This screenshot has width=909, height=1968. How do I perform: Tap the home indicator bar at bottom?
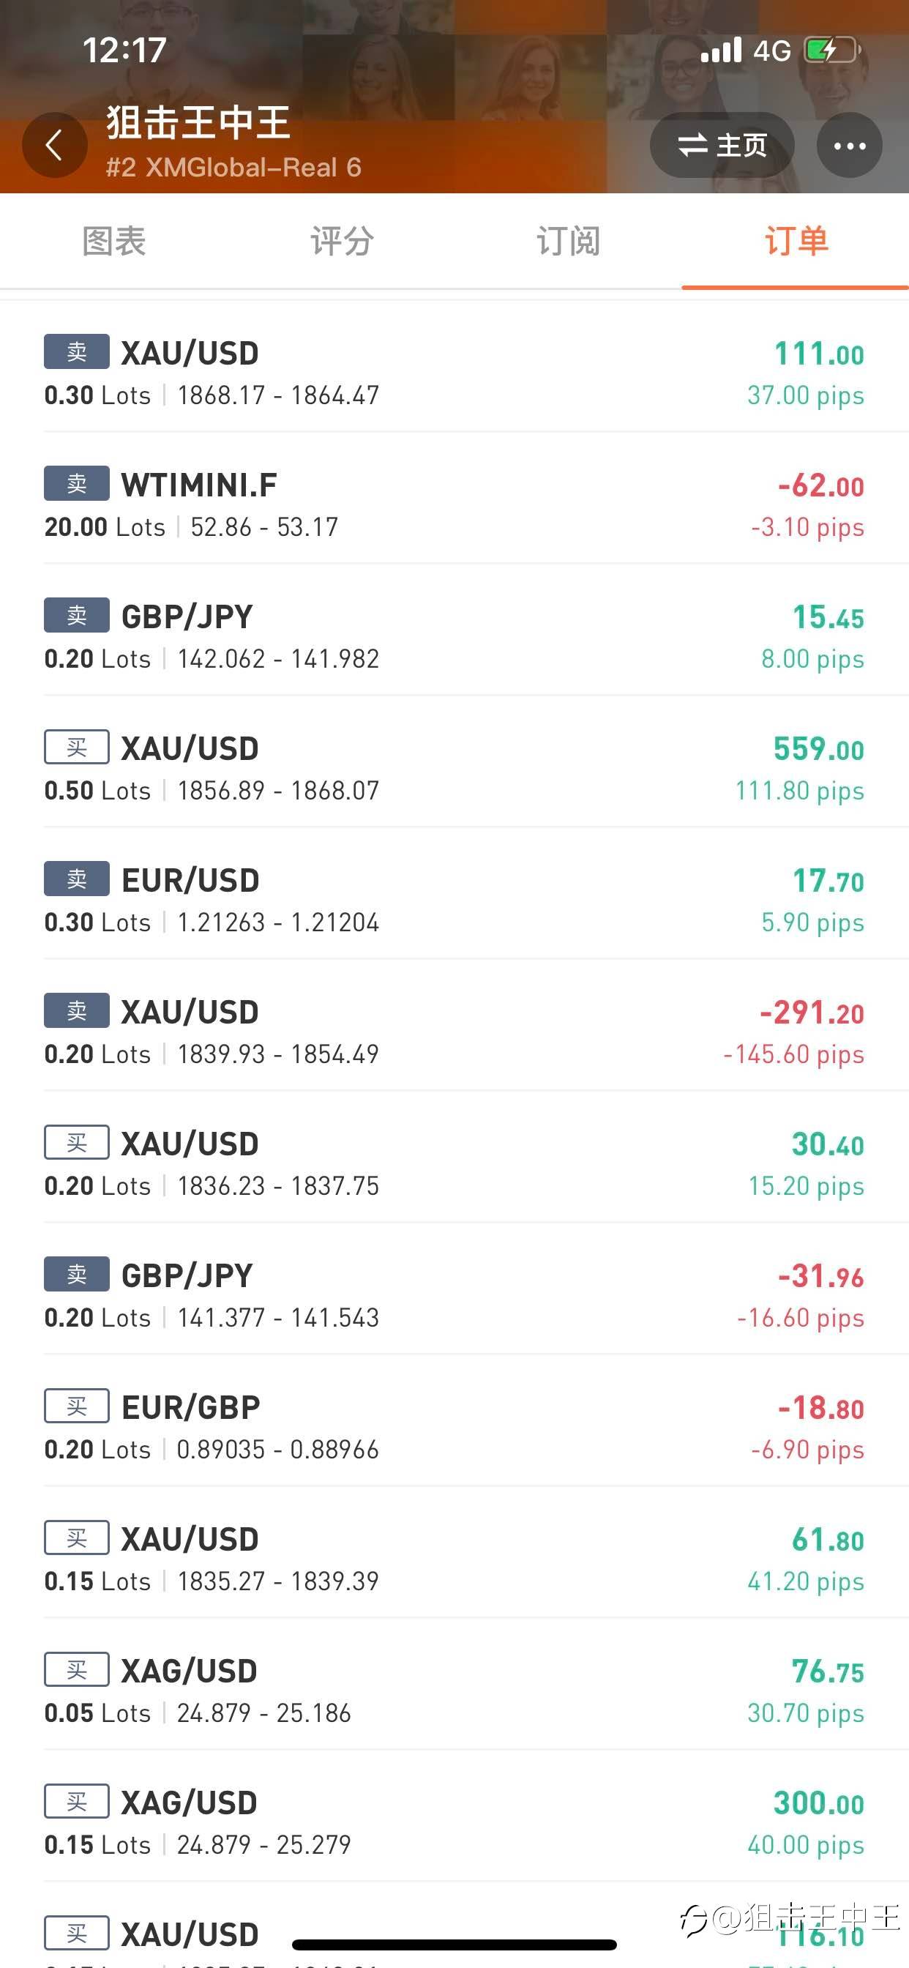click(454, 1945)
